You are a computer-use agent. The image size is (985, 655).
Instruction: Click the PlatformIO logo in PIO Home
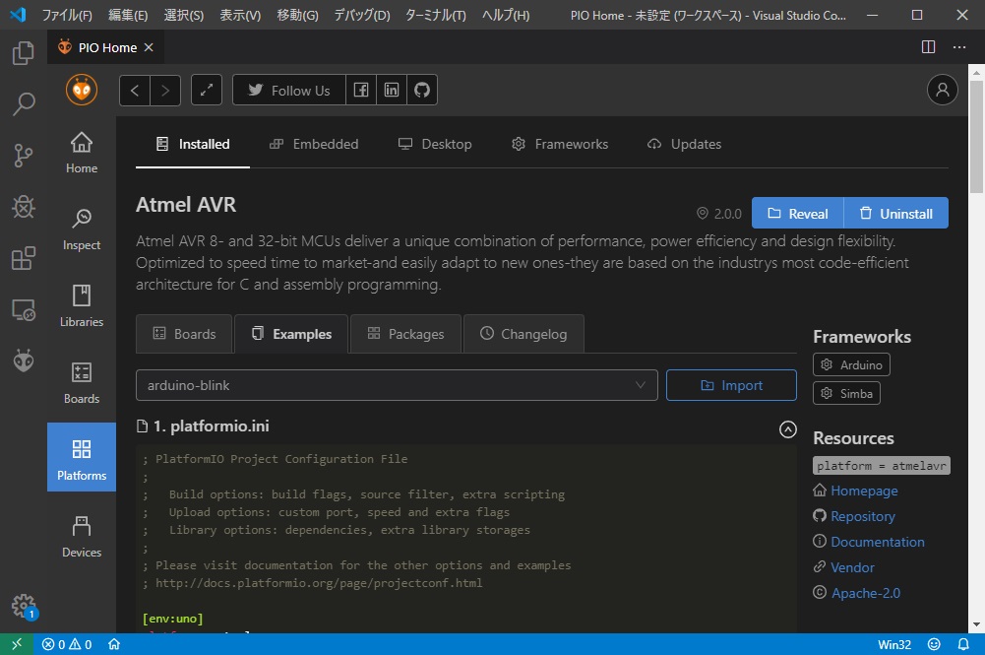[82, 90]
